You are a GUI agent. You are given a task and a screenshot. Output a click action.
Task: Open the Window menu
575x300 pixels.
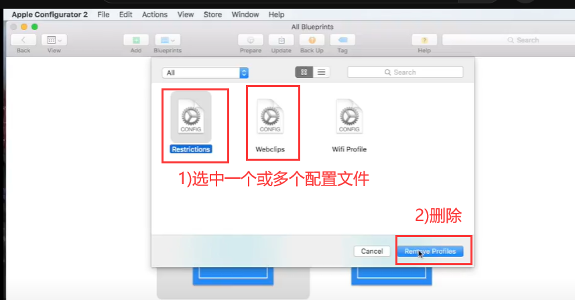[245, 15]
